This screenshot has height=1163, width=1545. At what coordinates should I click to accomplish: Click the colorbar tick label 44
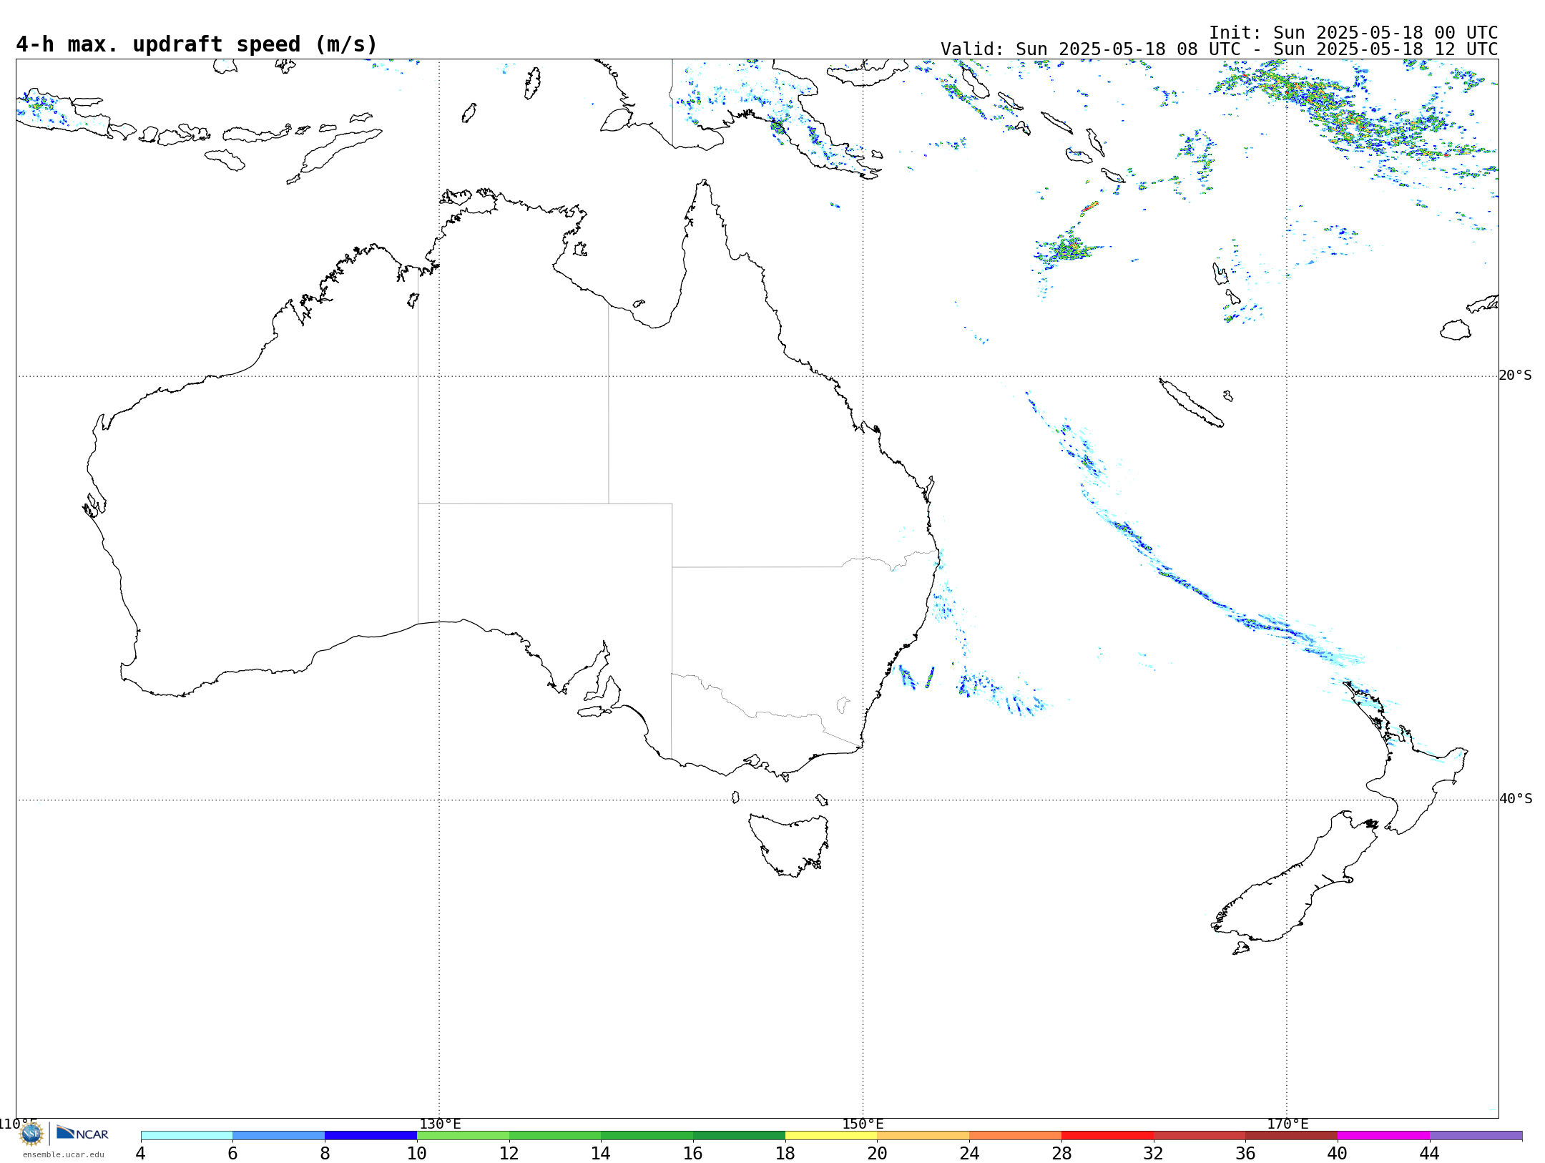coord(1430,1154)
